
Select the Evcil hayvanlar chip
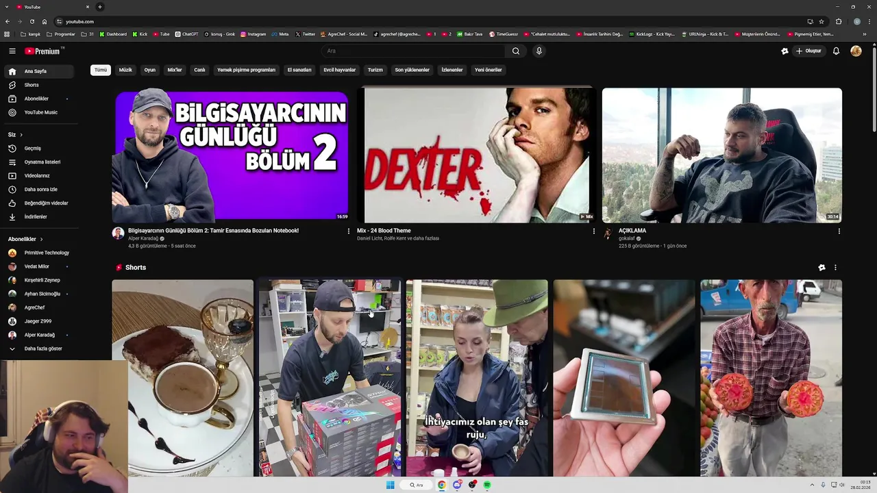[340, 70]
